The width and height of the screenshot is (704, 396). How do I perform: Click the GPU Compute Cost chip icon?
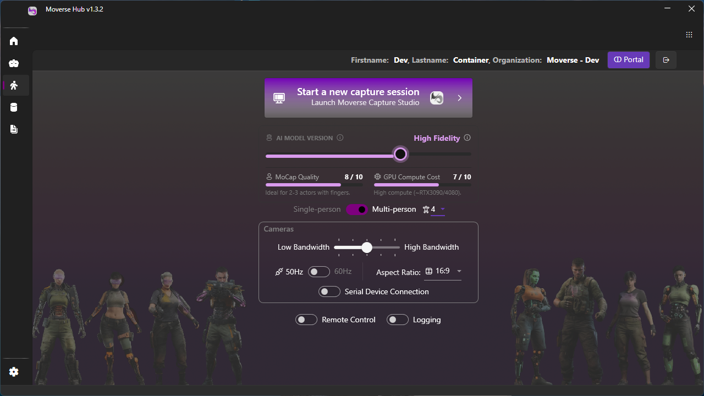click(x=377, y=177)
